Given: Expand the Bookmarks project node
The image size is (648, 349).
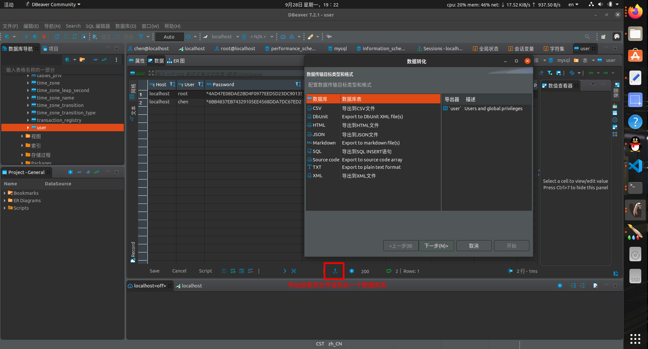Looking at the screenshot, I should 5,193.
